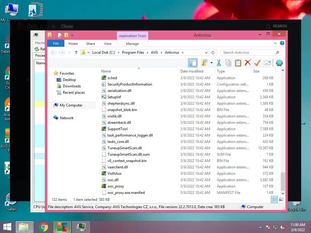Click the Properties icon in quick access toolbar
Viewport: 311px width, 233px height.
tap(60, 35)
